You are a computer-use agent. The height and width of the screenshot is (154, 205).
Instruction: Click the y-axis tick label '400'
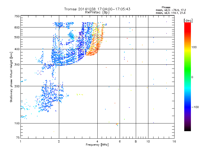tap(17, 49)
